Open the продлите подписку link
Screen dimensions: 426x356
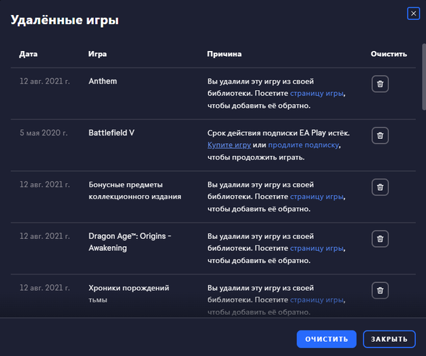tap(303, 145)
